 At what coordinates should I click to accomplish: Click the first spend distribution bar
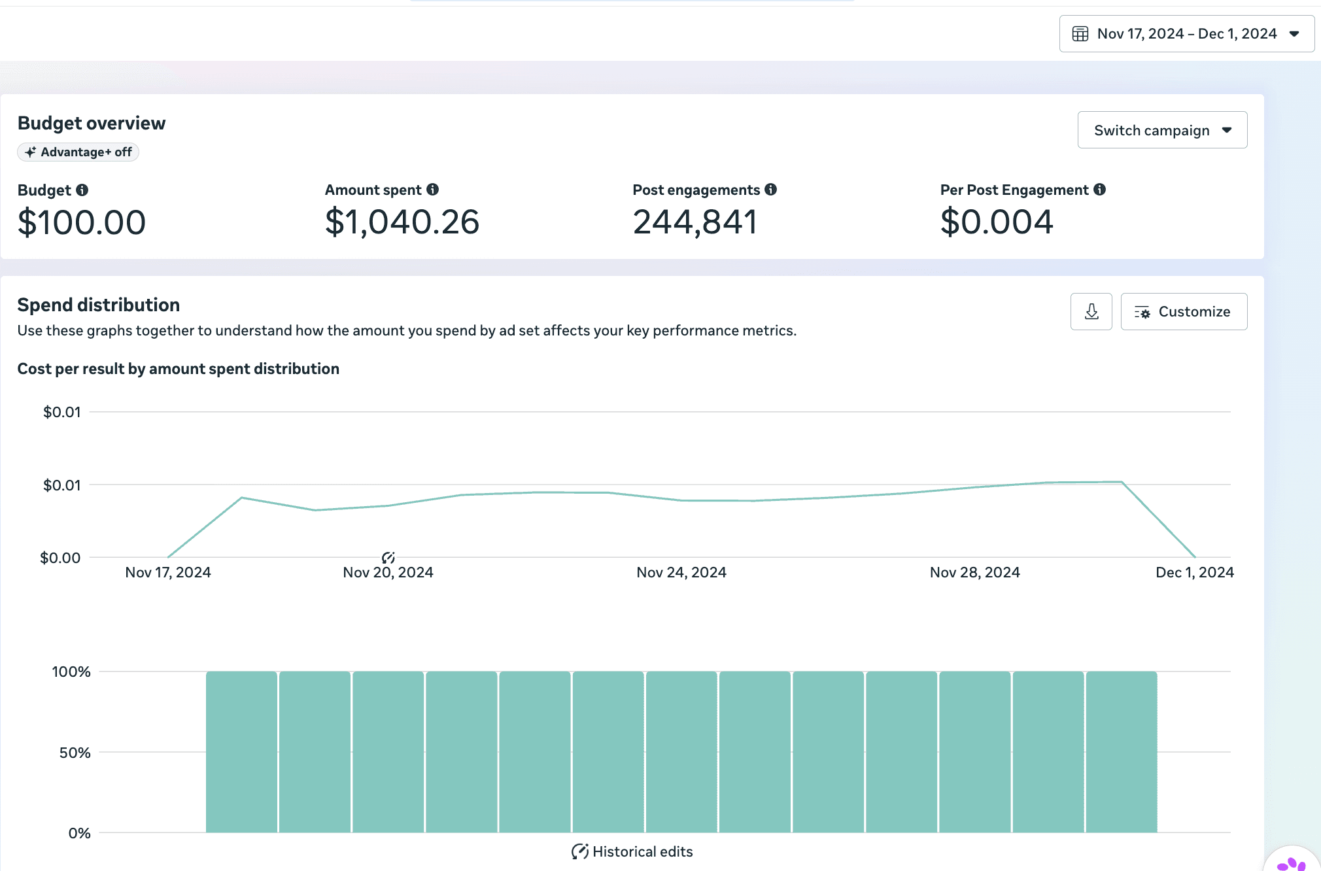coord(242,752)
